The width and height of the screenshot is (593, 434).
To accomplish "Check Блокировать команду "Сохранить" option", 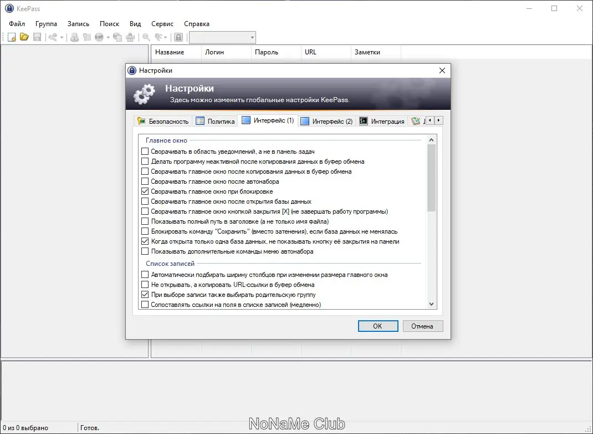I will coord(145,231).
